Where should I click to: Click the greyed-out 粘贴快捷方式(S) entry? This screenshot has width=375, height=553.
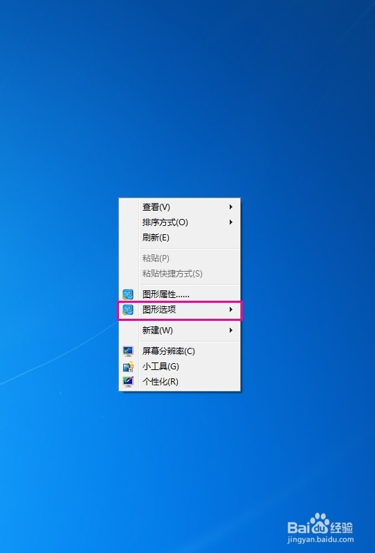(x=180, y=273)
